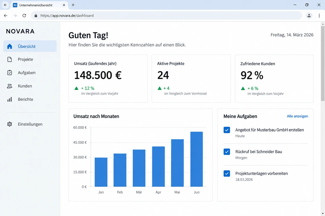This screenshot has width=325, height=216.
Task: Click the Meine Aufgaben heading
Action: pyautogui.click(x=240, y=116)
